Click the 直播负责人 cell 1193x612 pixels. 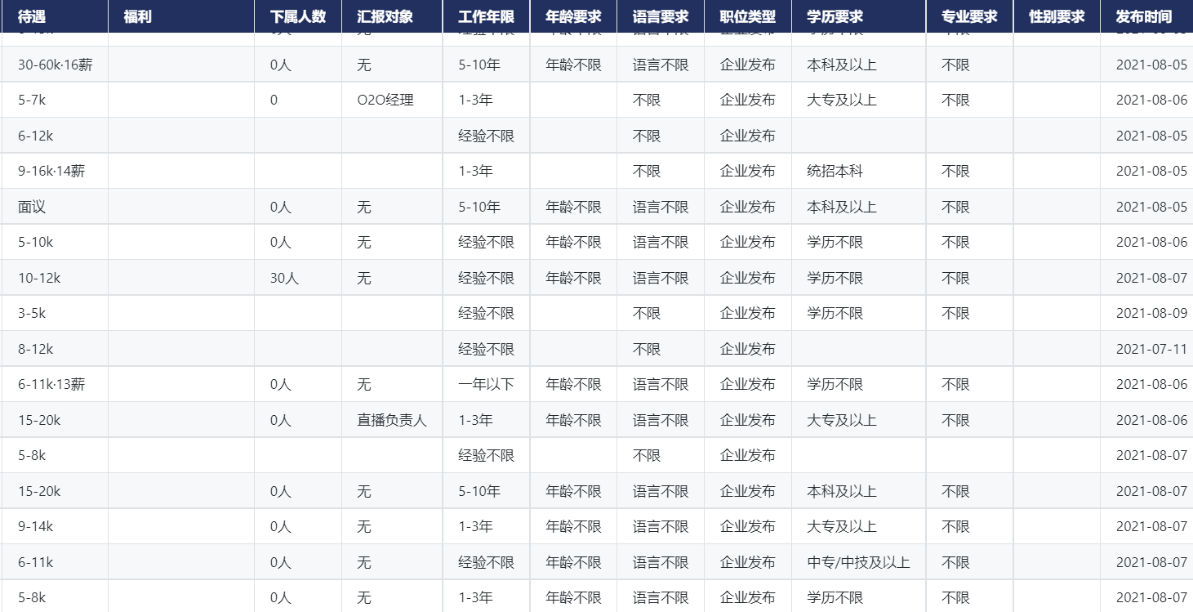(x=392, y=420)
